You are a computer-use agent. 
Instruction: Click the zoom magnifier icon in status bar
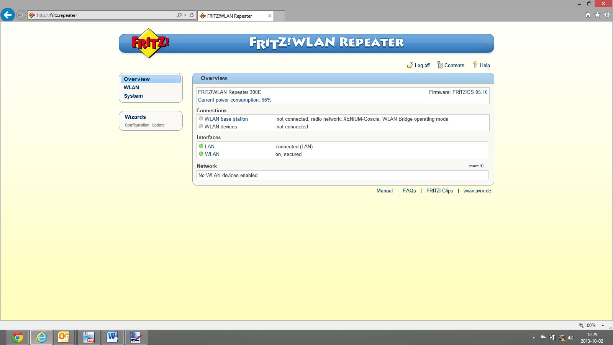(581, 325)
